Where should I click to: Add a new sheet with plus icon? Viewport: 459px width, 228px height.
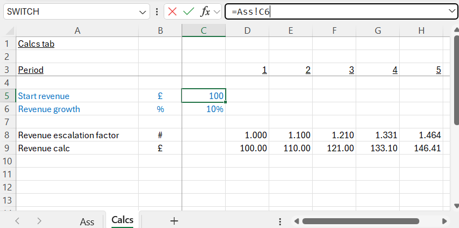[x=174, y=220]
